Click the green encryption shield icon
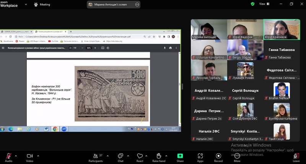This screenshot has height=164, width=306. pos(252,4)
